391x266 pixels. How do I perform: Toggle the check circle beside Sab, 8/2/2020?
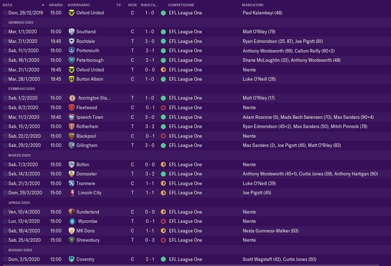pos(5,108)
